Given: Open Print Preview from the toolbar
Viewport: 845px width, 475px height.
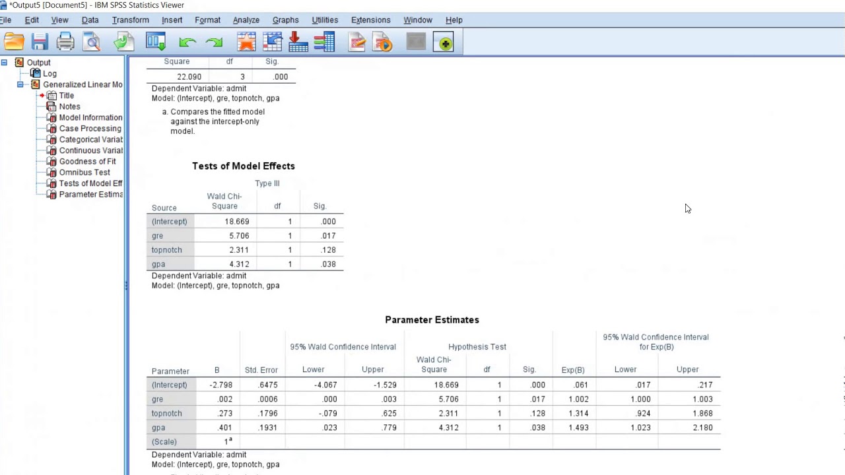Looking at the screenshot, I should (92, 43).
